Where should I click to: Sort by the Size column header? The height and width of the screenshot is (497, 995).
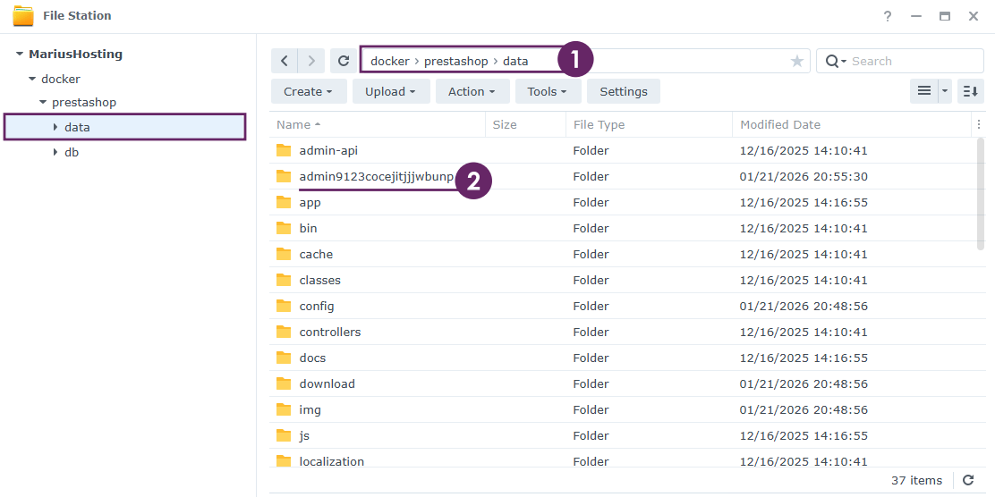click(525, 125)
